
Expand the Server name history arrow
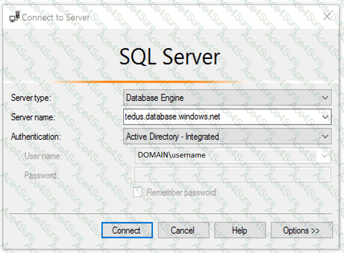[325, 117]
